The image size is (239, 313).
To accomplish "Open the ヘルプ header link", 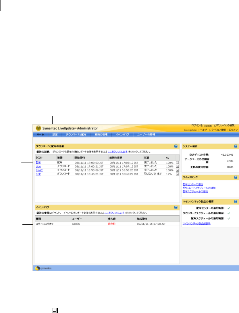I will click(203, 130).
